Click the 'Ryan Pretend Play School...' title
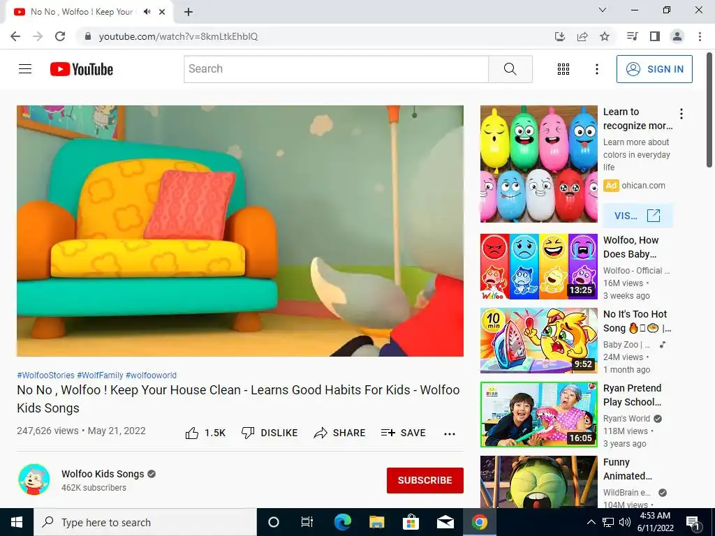715x536 pixels. (632, 395)
